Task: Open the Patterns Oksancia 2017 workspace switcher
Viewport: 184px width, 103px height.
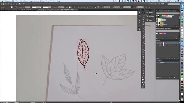Action: coord(157,4)
